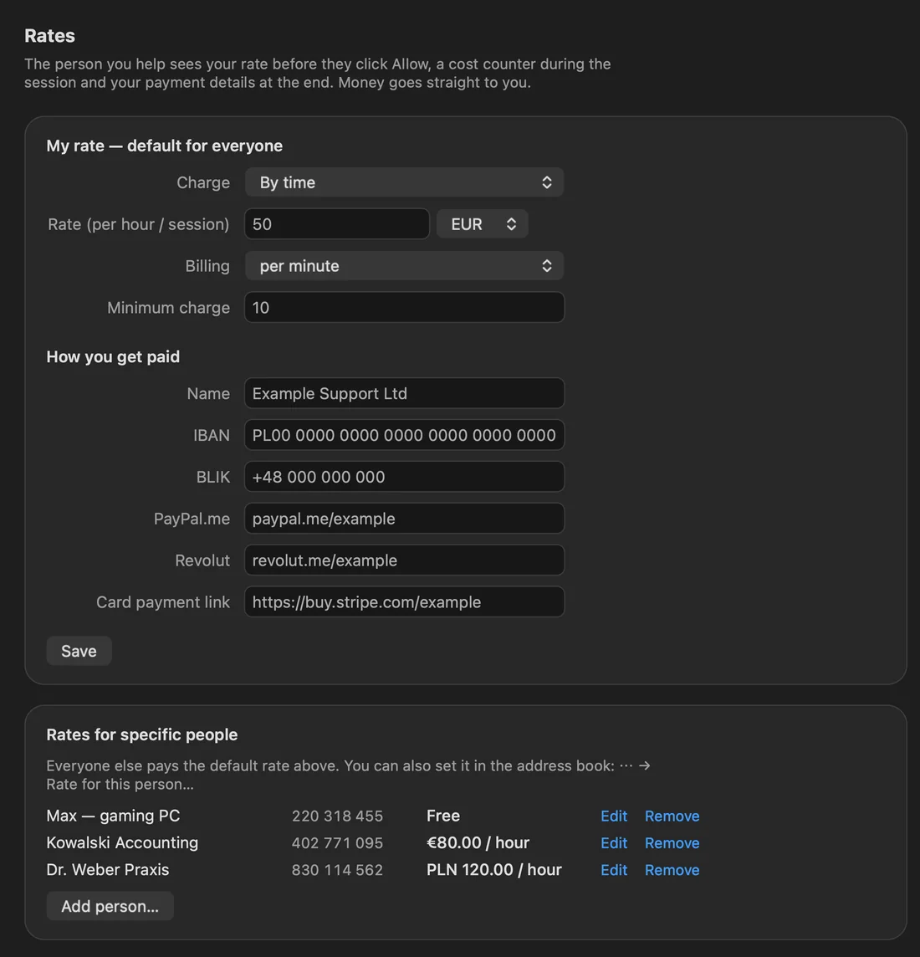Edit the rate for Max — gaming PC

(614, 816)
